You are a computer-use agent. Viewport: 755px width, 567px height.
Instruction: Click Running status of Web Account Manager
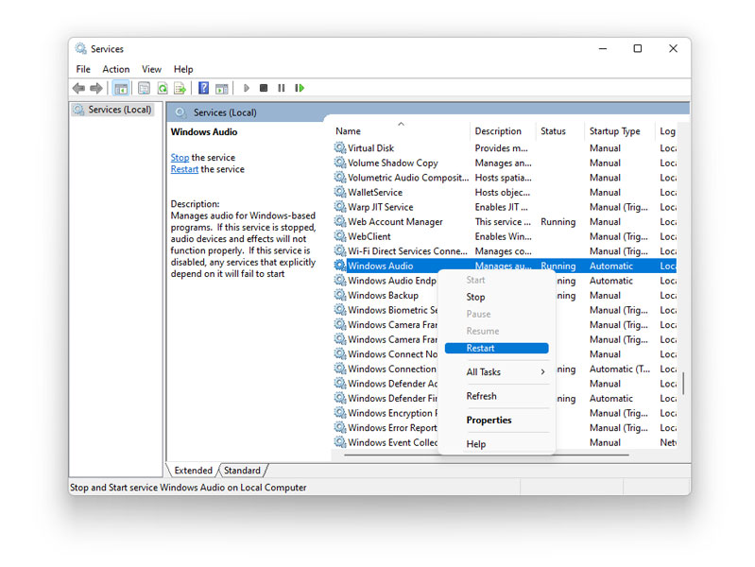point(558,221)
